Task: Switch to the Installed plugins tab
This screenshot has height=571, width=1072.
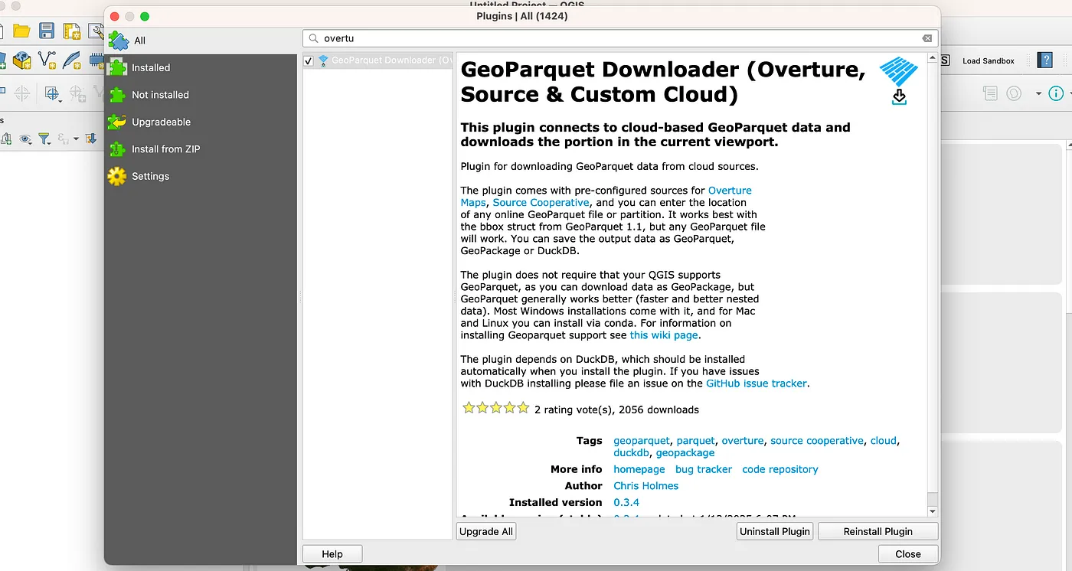Action: pos(150,67)
